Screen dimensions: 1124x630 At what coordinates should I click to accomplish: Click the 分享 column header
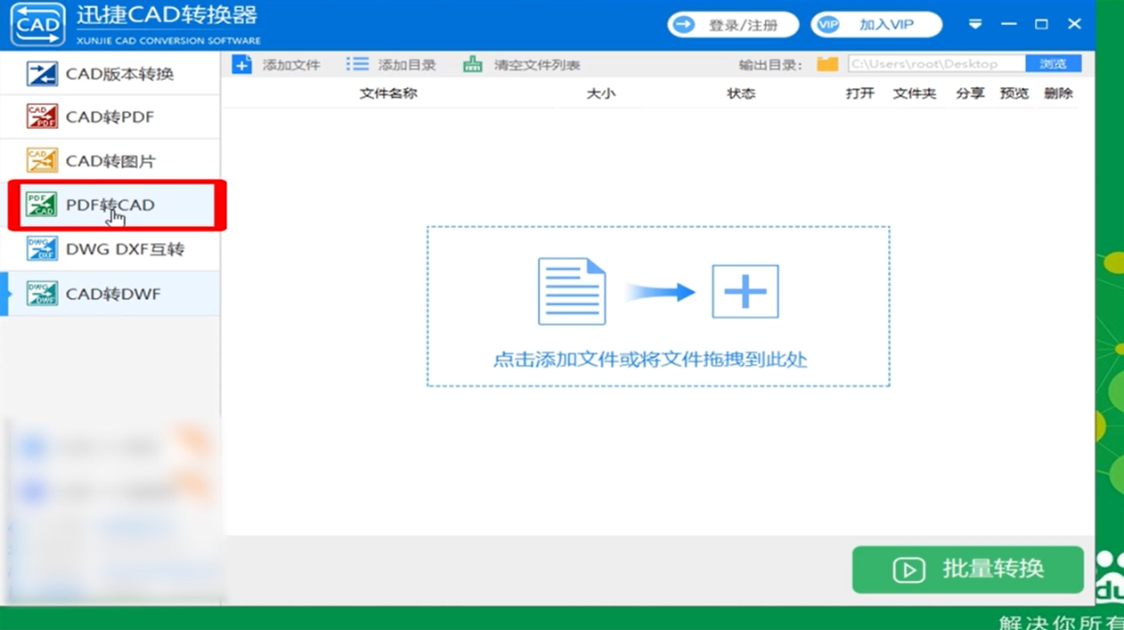point(970,93)
